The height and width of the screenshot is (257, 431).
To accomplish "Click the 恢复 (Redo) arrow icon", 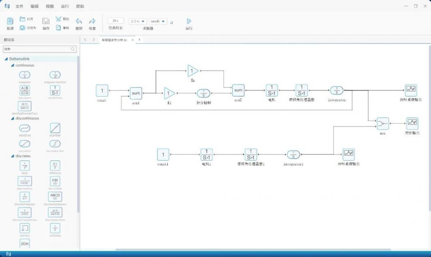I will tap(92, 21).
